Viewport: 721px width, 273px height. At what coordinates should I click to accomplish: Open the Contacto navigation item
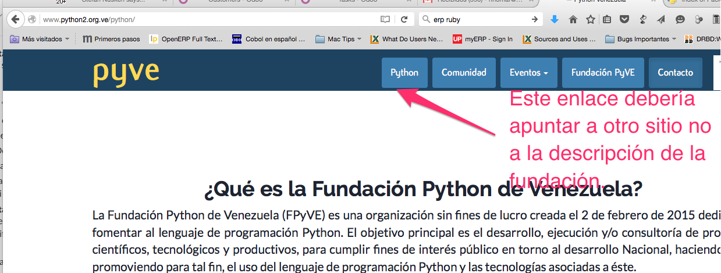(x=676, y=73)
